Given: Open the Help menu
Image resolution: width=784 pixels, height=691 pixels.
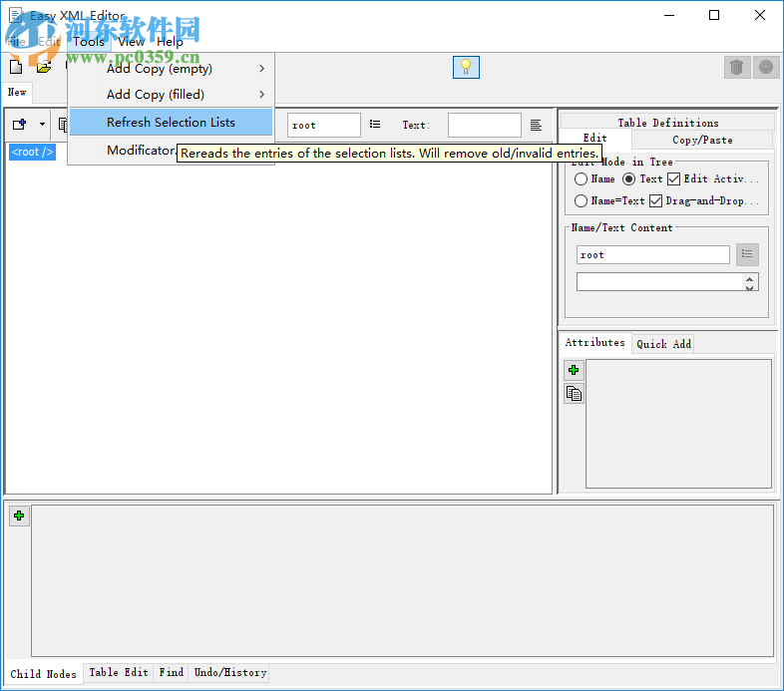Looking at the screenshot, I should click(x=170, y=42).
